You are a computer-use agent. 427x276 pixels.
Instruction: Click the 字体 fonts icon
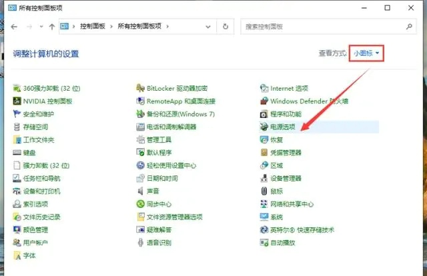[x=17, y=255]
